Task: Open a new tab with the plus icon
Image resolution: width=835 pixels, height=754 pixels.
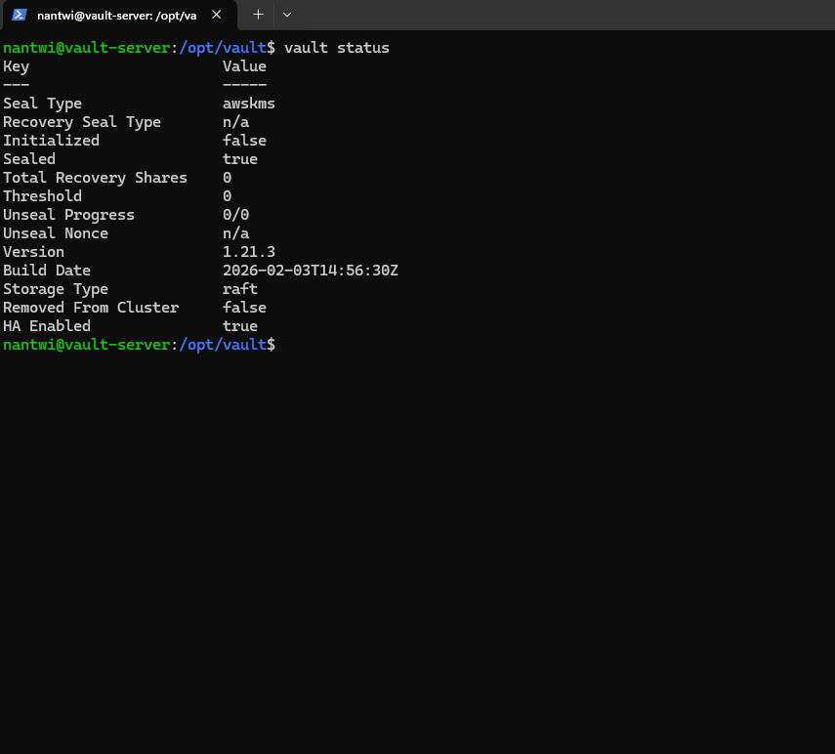Action: click(x=258, y=15)
